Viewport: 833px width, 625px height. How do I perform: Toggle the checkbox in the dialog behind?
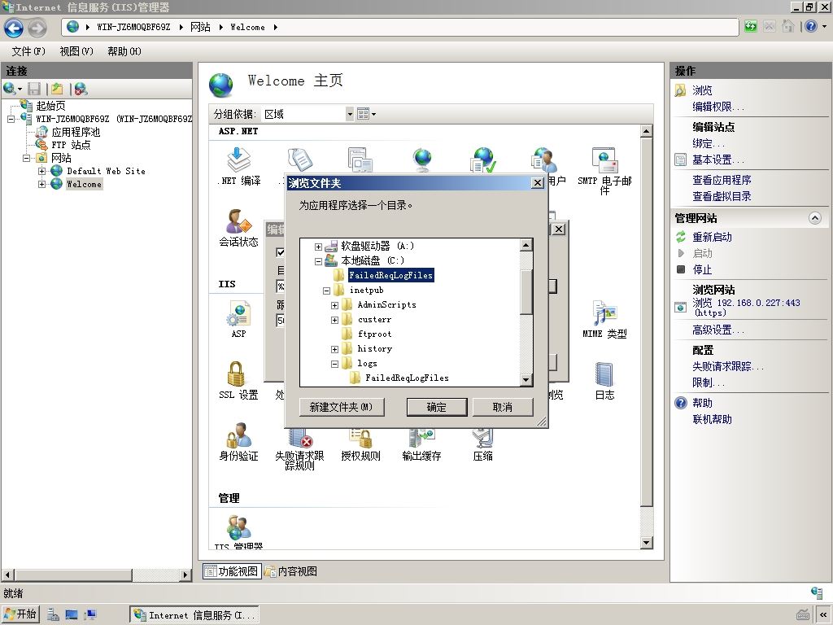coord(280,252)
